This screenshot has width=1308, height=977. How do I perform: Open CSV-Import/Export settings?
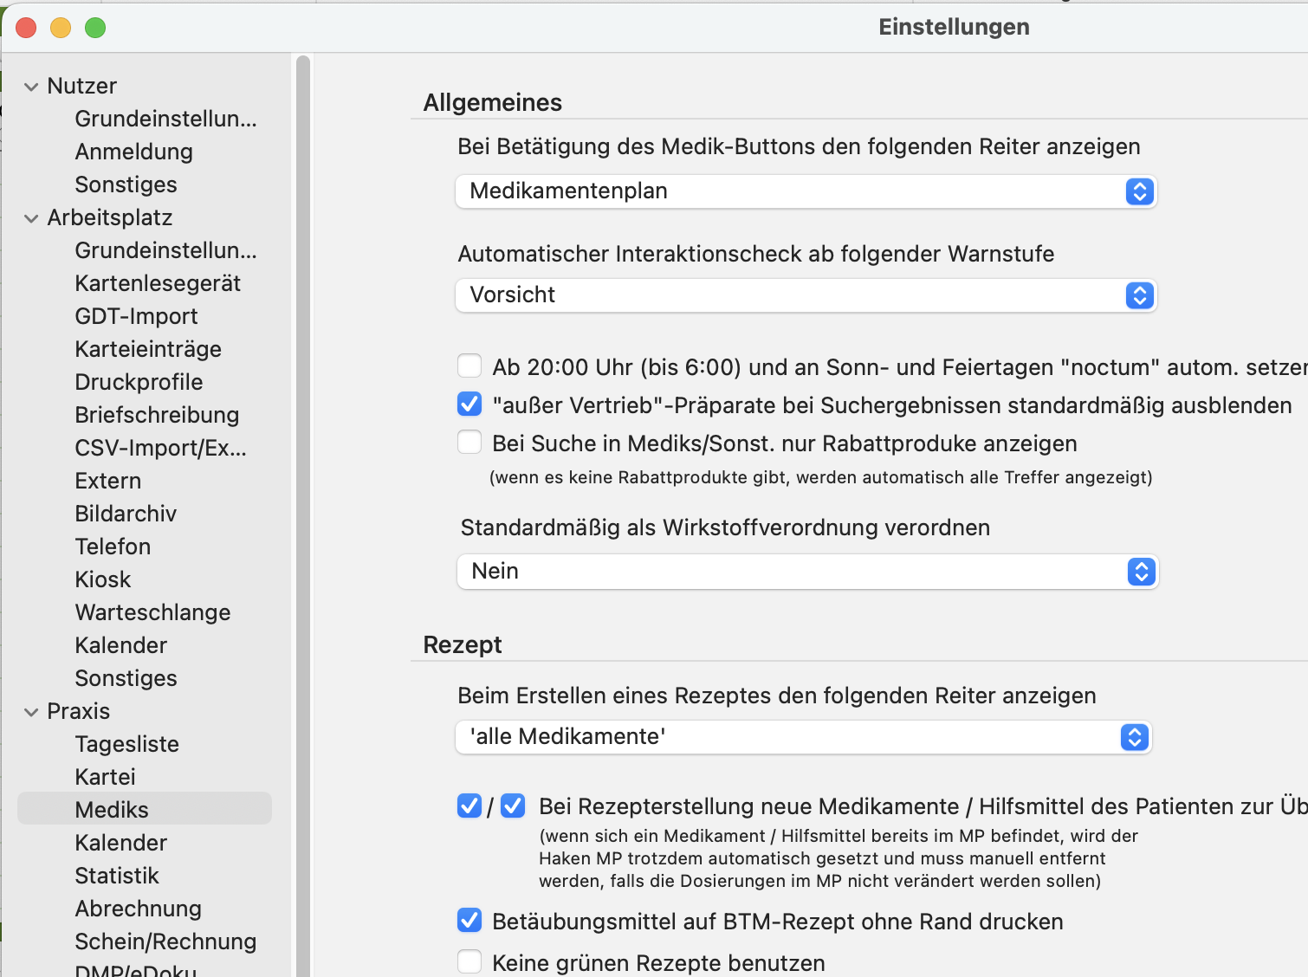[x=160, y=448]
